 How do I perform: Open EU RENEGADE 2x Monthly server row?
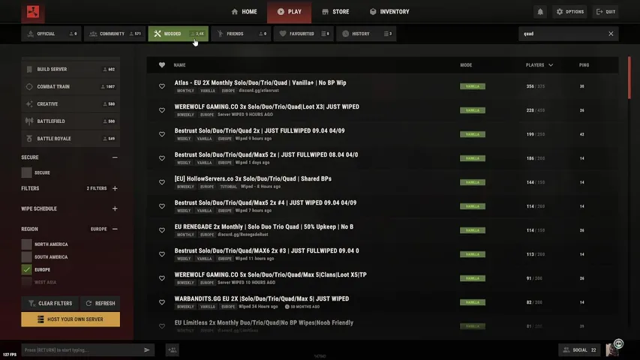383,230
